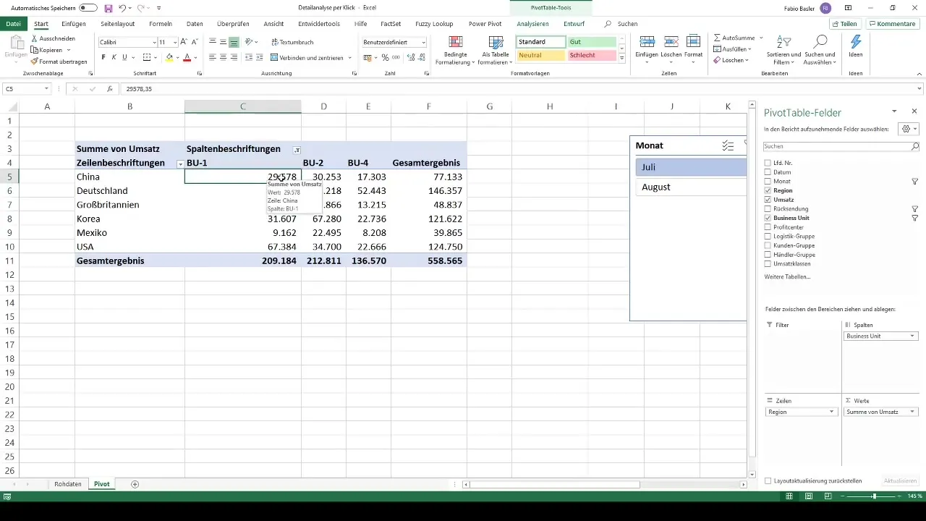This screenshot has width=926, height=521.
Task: Uncheck the Region field checkbox
Action: pos(768,190)
